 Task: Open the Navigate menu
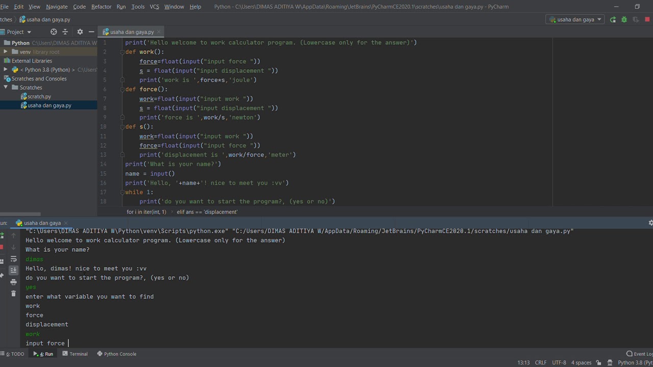click(x=57, y=7)
